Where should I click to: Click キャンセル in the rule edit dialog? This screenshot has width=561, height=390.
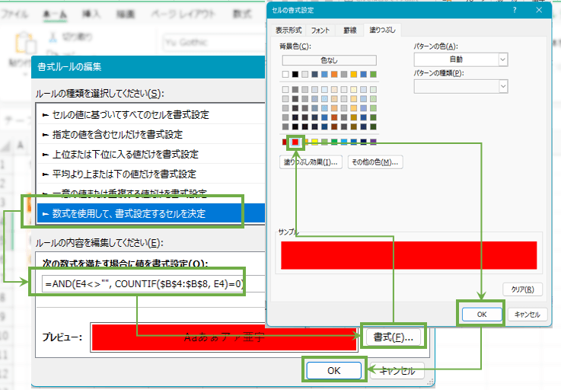(x=397, y=370)
